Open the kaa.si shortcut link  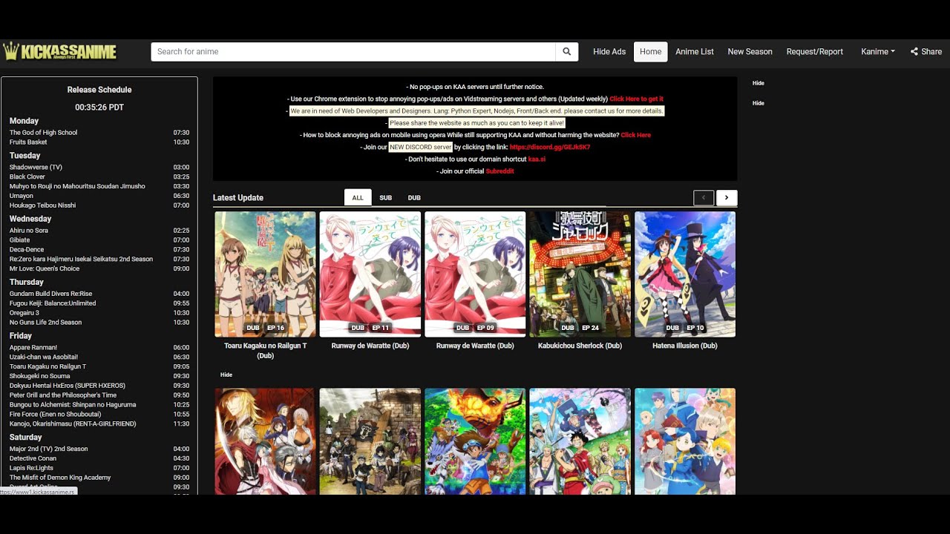coord(537,159)
